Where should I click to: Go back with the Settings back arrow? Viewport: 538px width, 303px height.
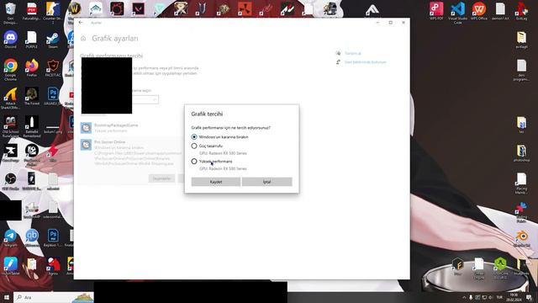pyautogui.click(x=81, y=23)
